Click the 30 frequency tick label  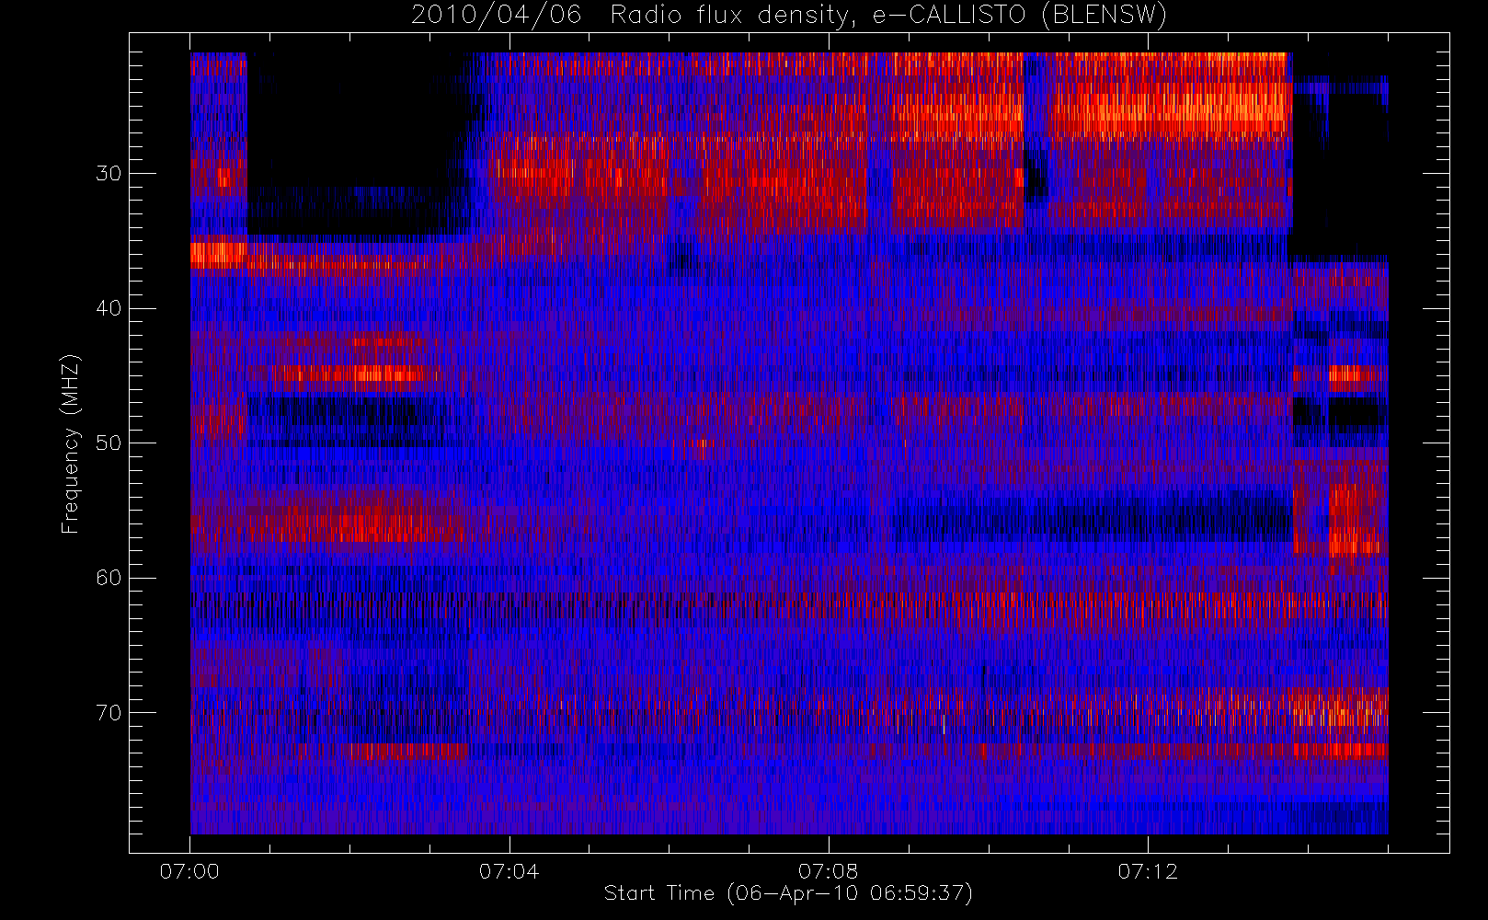109,174
